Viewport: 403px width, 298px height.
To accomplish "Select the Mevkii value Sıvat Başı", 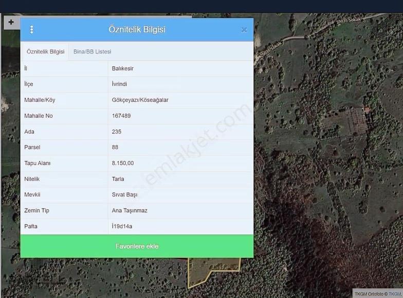I will tap(124, 195).
